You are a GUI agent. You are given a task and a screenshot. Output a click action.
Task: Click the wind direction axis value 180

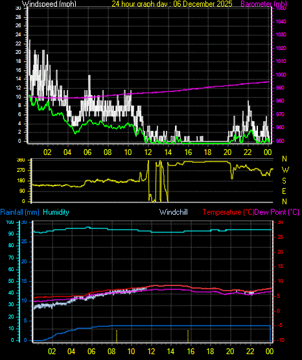21,181
